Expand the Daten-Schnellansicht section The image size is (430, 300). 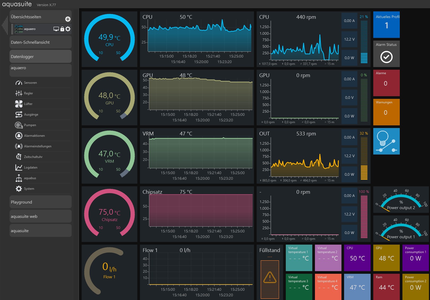41,42
